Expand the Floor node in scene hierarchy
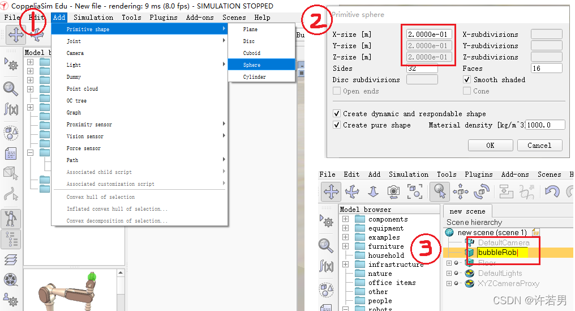Screen dimensions: 575x311 [449, 263]
